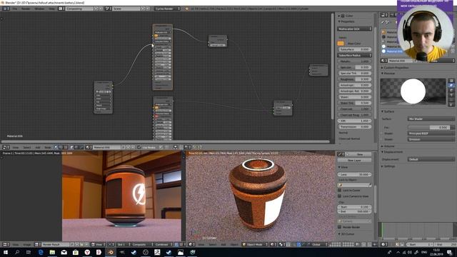Open Yandex browser from taskbar
Image resolution: width=457 pixels, height=257 pixels.
pos(87,252)
